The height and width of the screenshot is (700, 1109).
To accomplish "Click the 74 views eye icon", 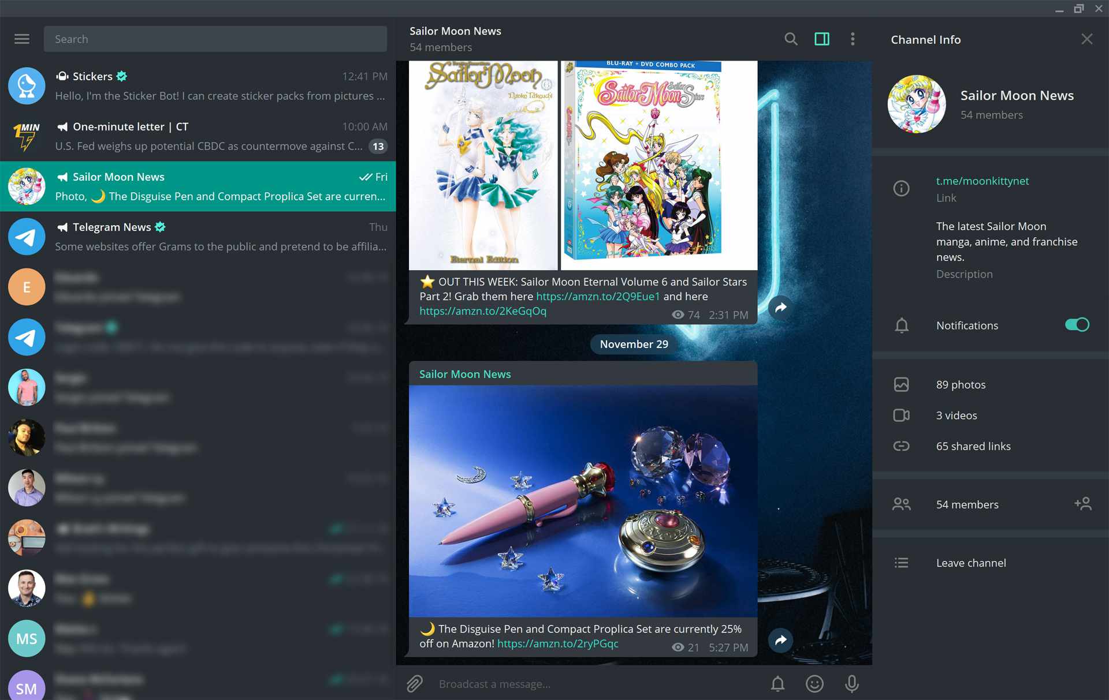I will [678, 315].
